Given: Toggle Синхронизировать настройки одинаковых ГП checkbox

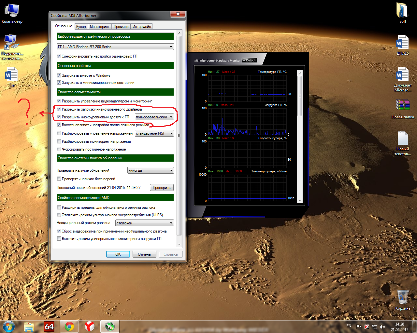Looking at the screenshot, I should click(x=59, y=56).
